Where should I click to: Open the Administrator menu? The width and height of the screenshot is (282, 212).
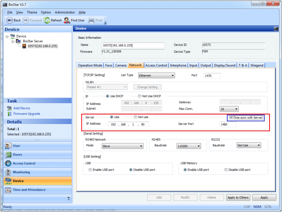(x=64, y=12)
